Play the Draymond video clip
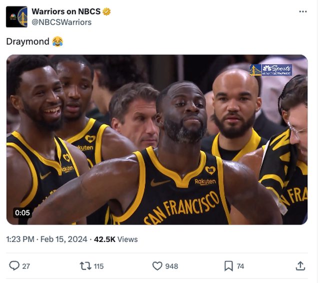This screenshot has height=283, width=320. pyautogui.click(x=157, y=139)
